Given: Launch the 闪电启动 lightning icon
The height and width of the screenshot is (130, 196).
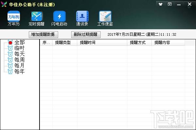Looking at the screenshot, I should tap(59, 16).
